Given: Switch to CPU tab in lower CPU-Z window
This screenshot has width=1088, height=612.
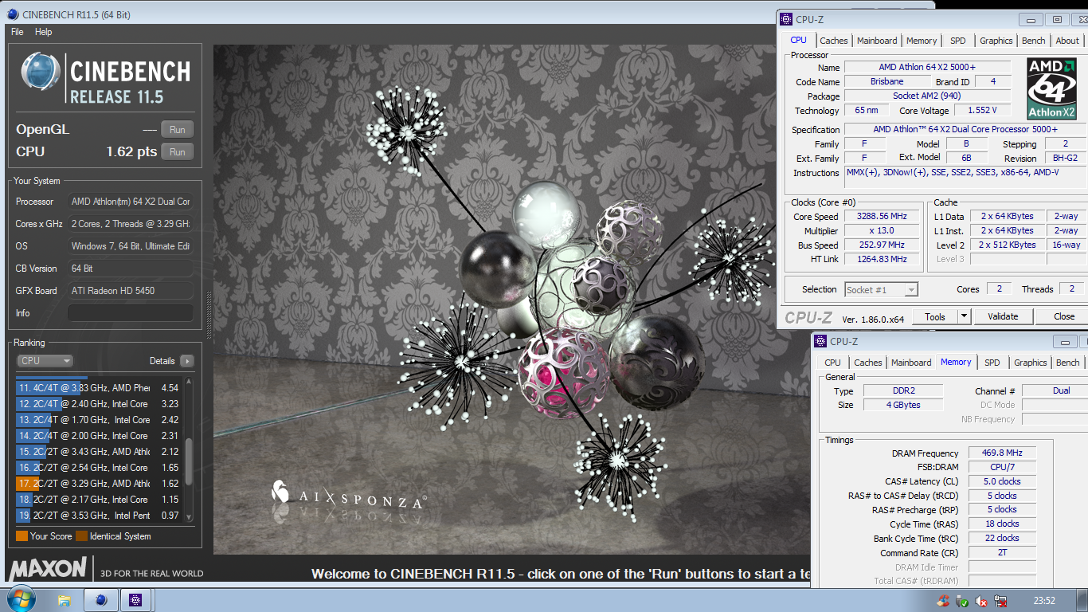Looking at the screenshot, I should (832, 363).
